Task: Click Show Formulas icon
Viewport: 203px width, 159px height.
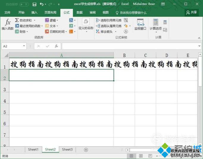Action: pos(126,20)
